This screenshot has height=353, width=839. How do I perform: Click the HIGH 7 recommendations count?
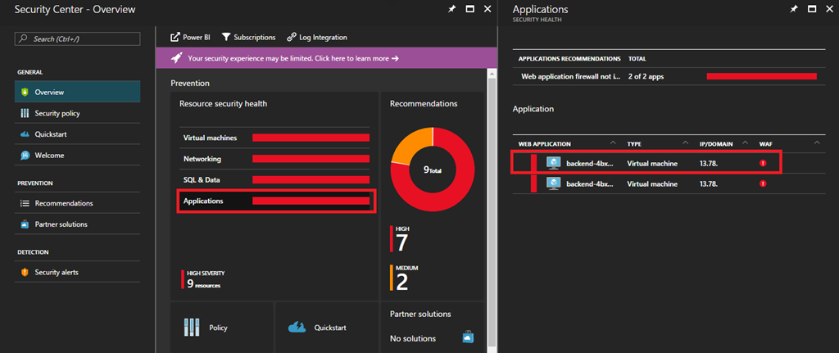click(x=400, y=239)
